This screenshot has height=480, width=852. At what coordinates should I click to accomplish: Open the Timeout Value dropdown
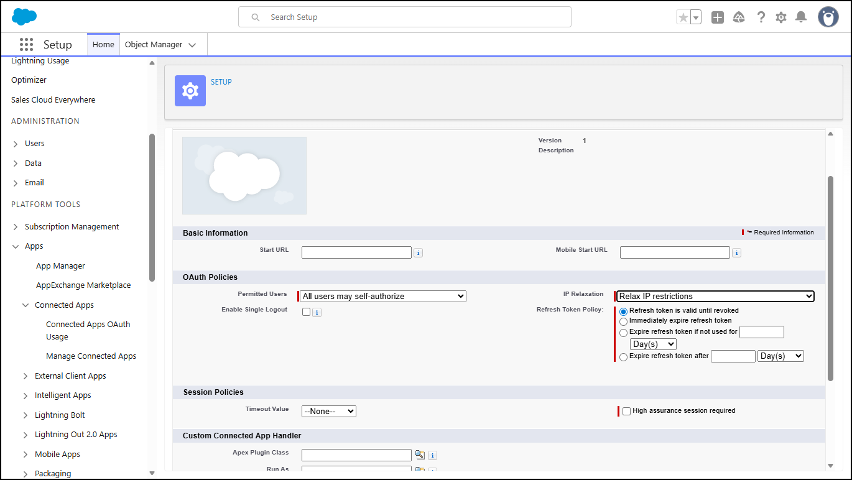click(328, 411)
